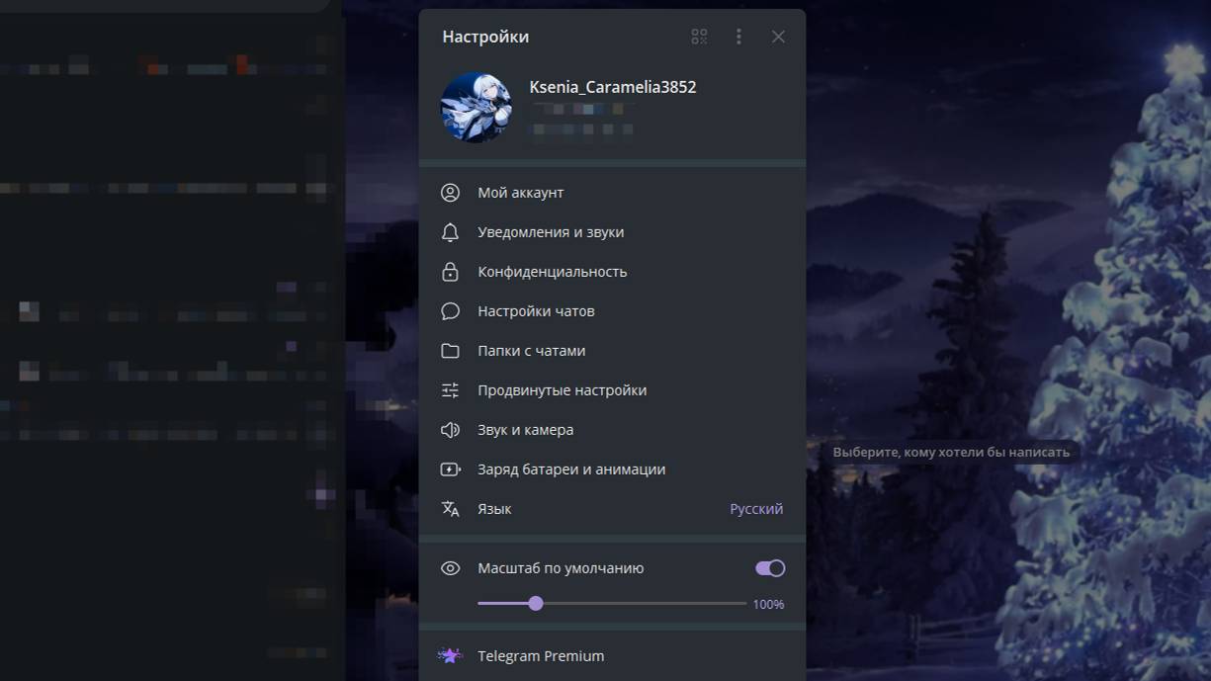Screen dimensions: 1211x681
Task: Open Telegram Premium
Action: tap(612, 656)
